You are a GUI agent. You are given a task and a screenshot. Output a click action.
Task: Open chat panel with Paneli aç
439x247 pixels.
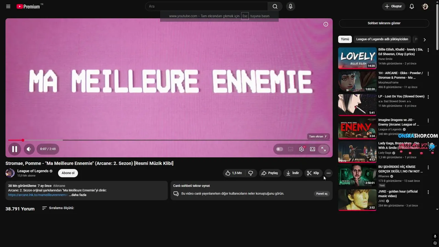tap(322, 193)
